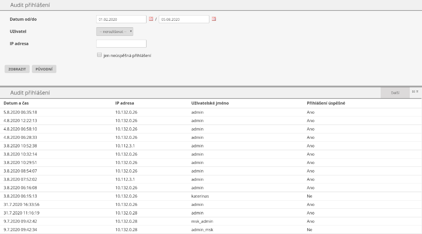This screenshot has height=234, width=422.
Task: Switch to the Další tab
Action: 395,93
